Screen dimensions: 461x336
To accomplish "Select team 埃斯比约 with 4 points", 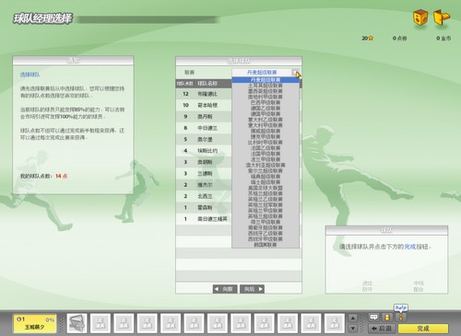I will 204,151.
